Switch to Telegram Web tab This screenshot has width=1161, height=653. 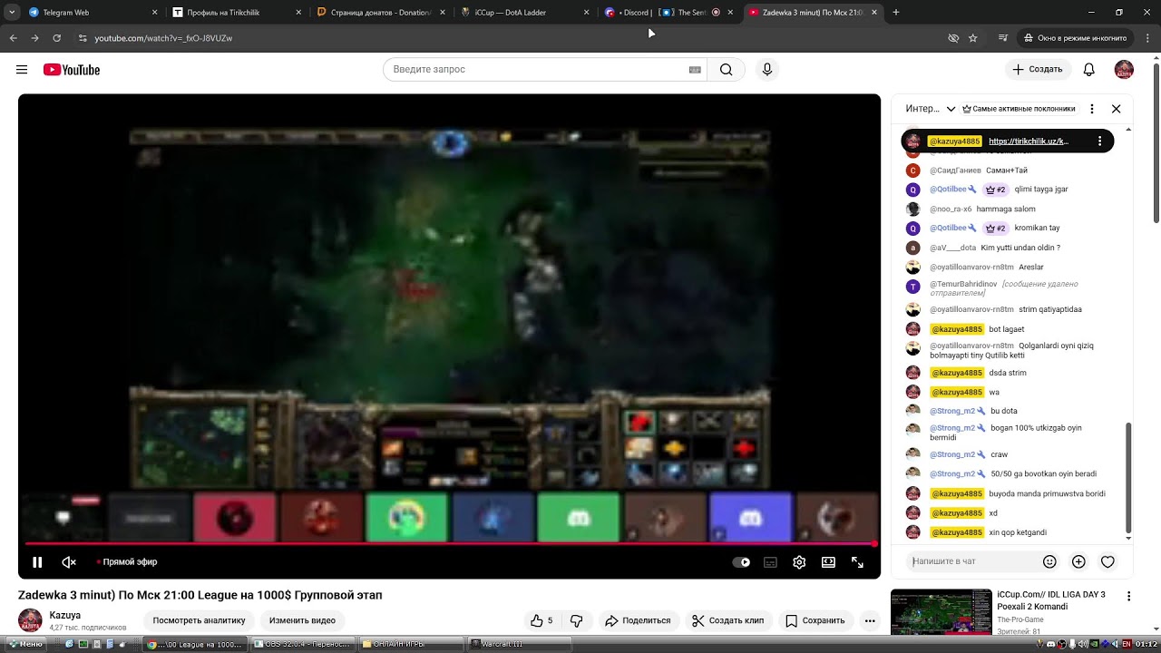(x=93, y=13)
